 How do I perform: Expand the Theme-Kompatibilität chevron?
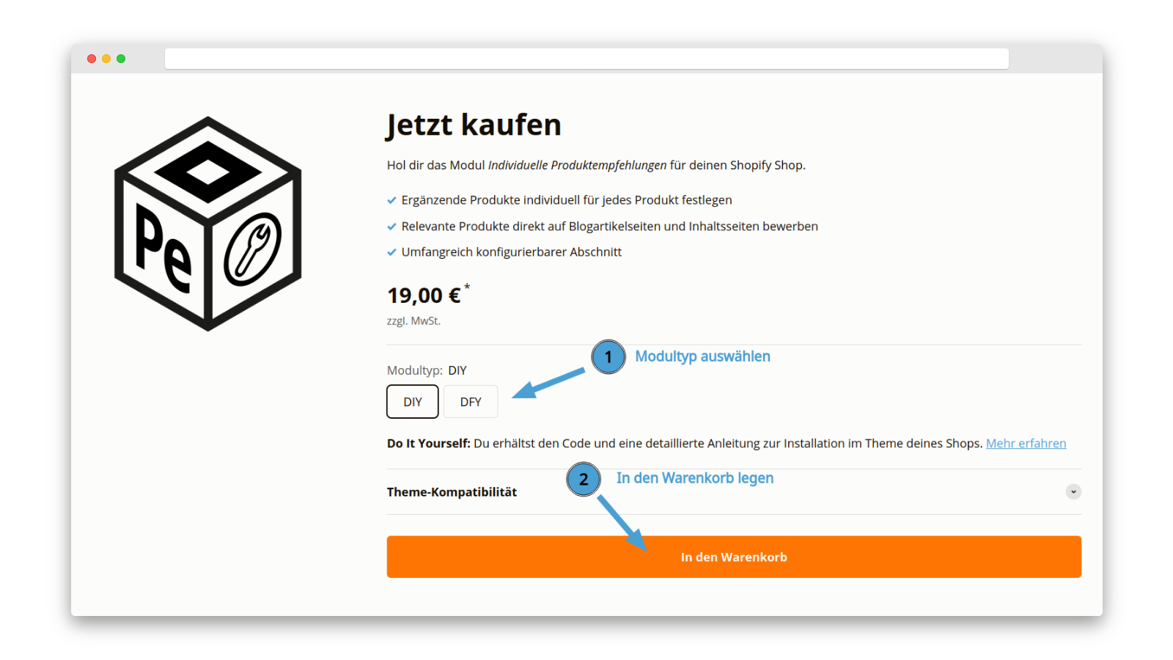point(1073,492)
